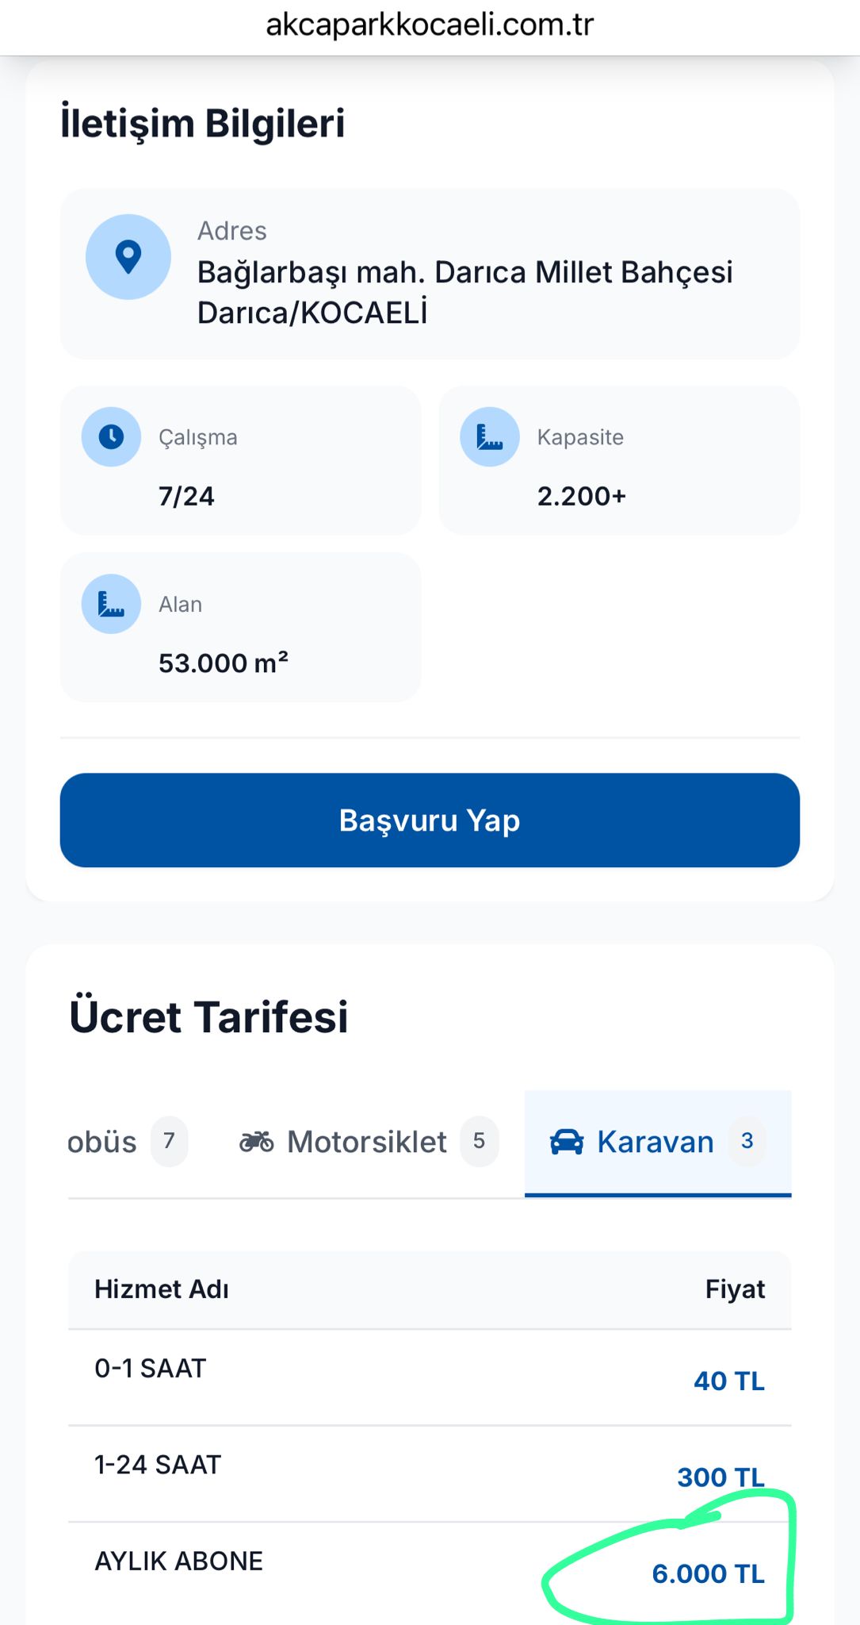Click the location pin address icon
The image size is (860, 1625).
tap(128, 257)
